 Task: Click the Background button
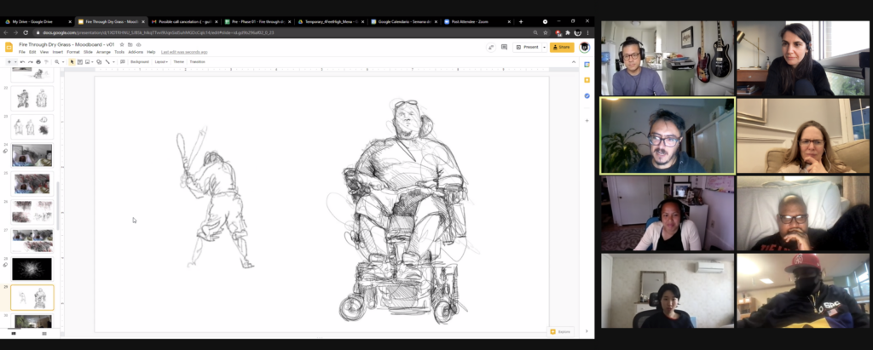coord(139,62)
